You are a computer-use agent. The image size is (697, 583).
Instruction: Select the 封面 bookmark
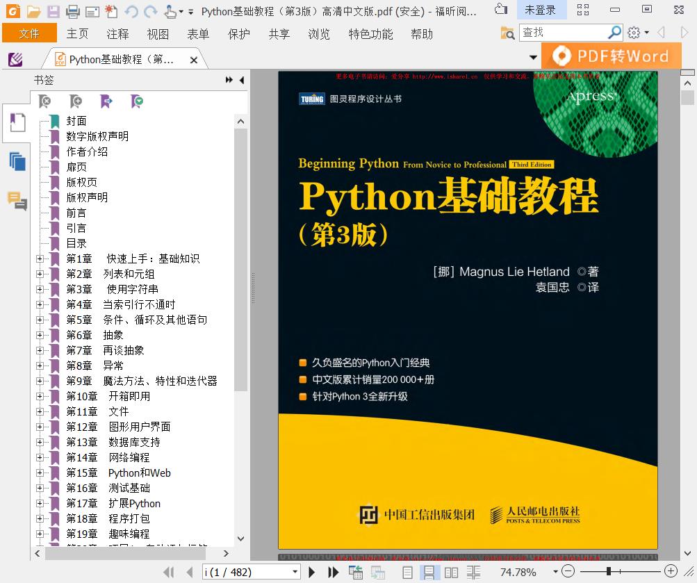click(x=76, y=121)
